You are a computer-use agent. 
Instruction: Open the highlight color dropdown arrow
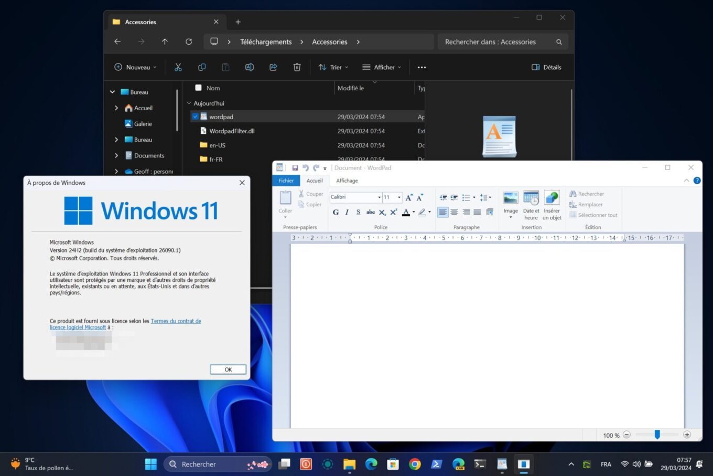tap(429, 212)
